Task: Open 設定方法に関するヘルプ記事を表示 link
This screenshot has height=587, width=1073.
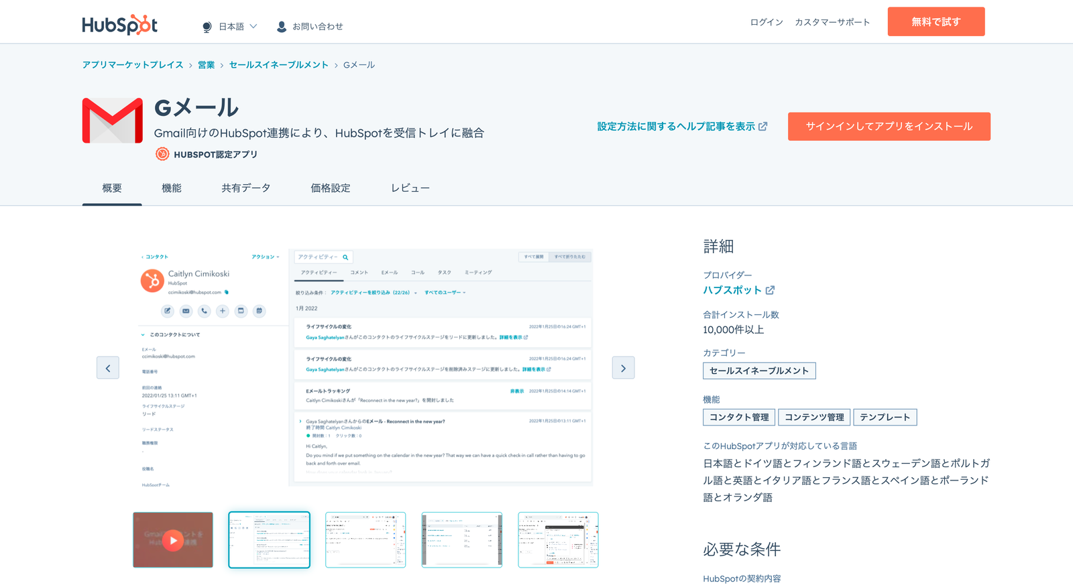Action: tap(676, 127)
